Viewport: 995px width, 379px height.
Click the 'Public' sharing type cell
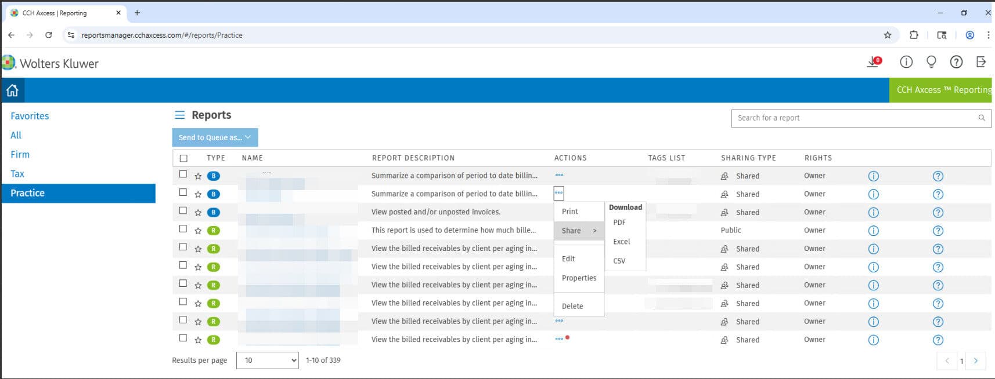pos(731,230)
